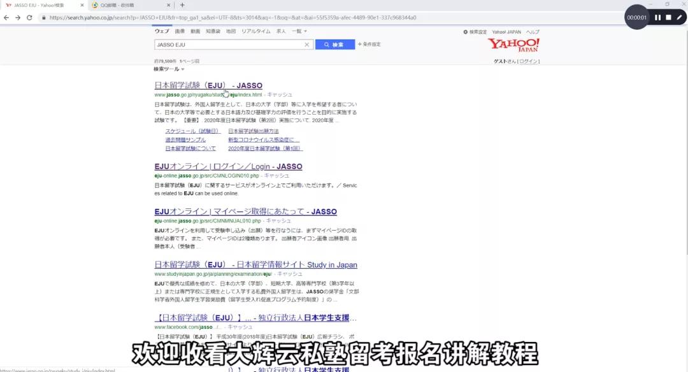
Task: Expand the 検索ツール dropdown
Action: 169,69
